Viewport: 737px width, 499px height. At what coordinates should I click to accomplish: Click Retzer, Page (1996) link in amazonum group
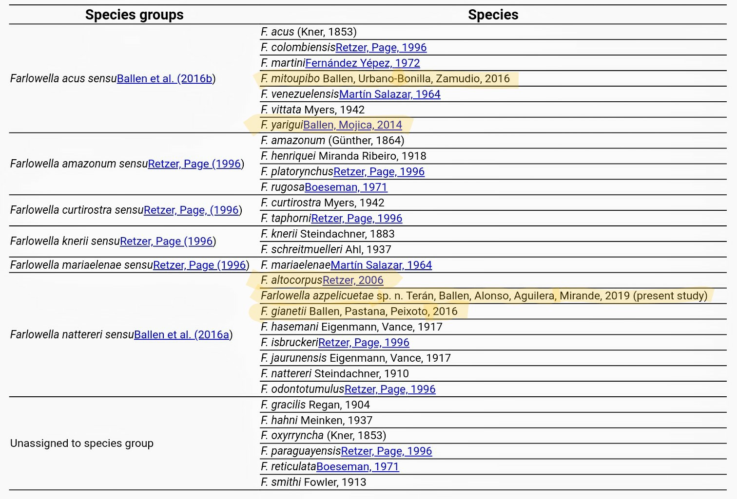(194, 164)
